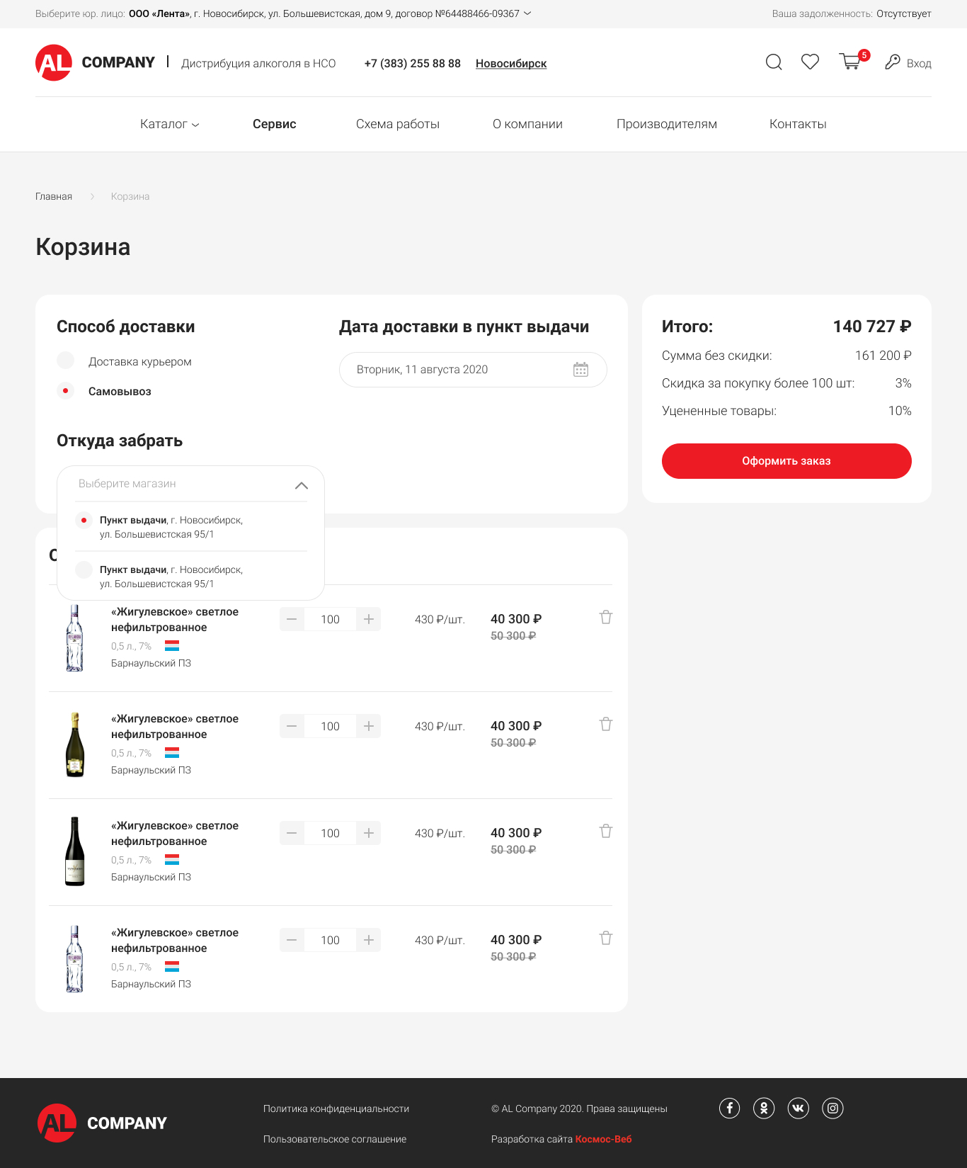
Task: Open the shopping cart icon with badge
Action: coord(850,62)
